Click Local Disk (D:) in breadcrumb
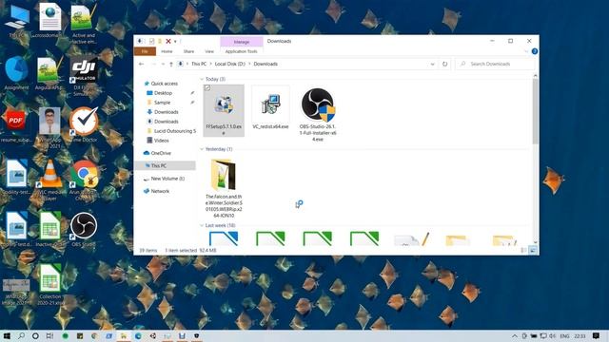The image size is (609, 342). coord(230,64)
